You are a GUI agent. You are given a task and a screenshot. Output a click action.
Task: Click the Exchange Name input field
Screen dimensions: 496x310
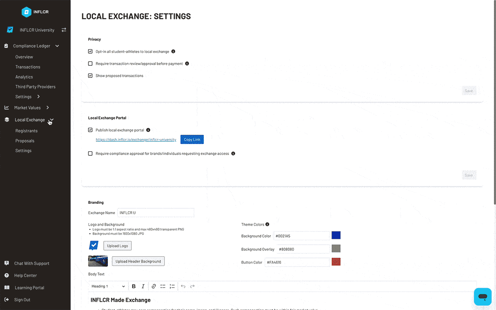pyautogui.click(x=156, y=213)
